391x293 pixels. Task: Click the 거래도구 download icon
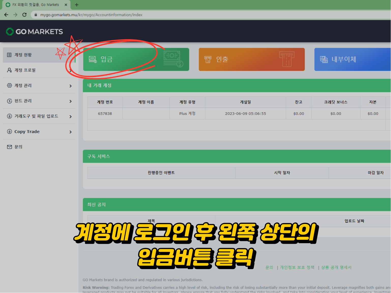coord(9,116)
